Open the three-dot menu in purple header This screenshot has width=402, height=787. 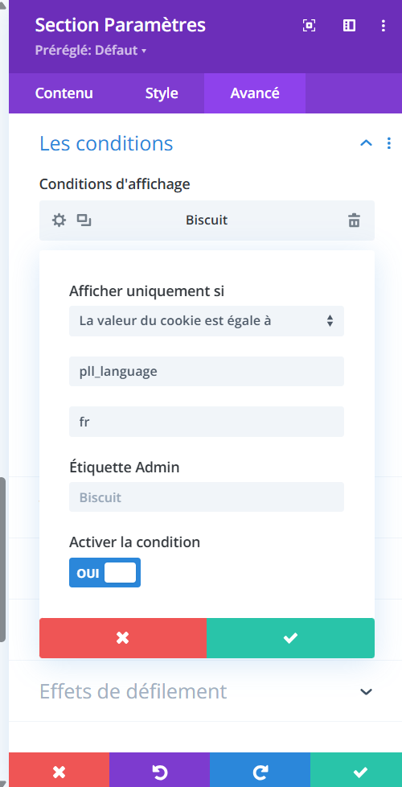pyautogui.click(x=384, y=26)
